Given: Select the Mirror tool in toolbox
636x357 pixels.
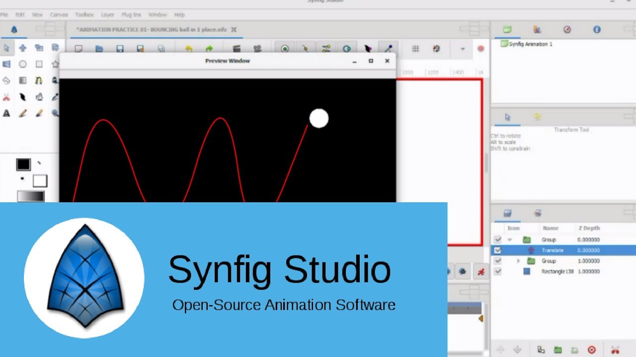Looking at the screenshot, I should (x=6, y=64).
